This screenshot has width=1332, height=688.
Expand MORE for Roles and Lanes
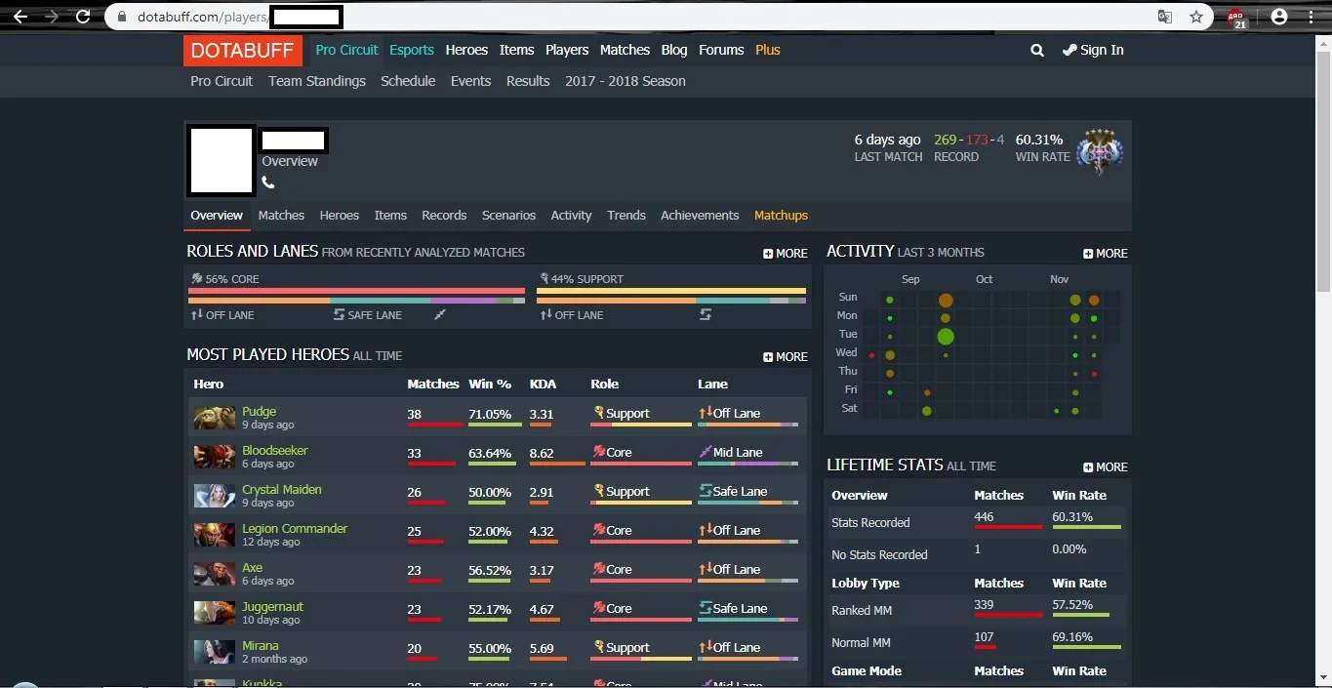click(786, 253)
